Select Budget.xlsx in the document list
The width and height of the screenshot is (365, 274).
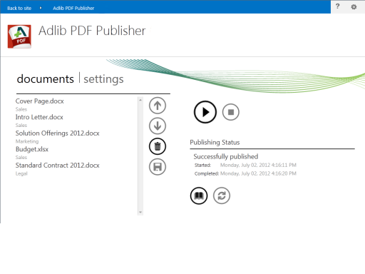[32, 149]
